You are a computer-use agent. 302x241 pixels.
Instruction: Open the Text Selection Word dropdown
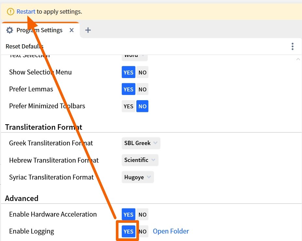click(134, 56)
